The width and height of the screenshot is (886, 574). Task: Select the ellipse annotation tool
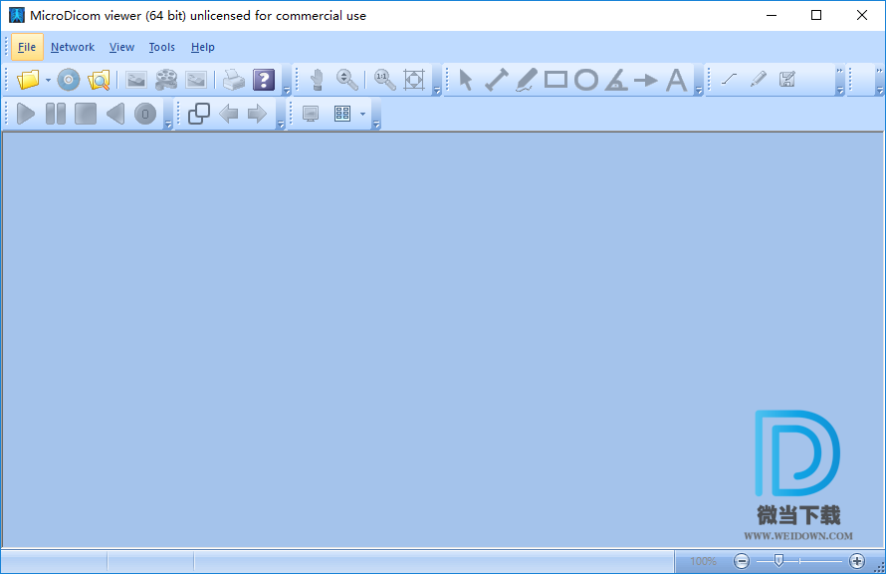click(586, 80)
